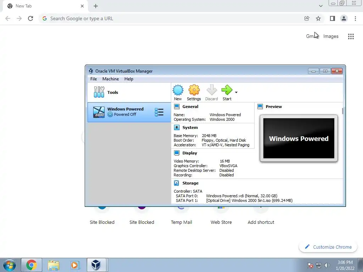Open the Help menu in VirtualBox

point(129,79)
